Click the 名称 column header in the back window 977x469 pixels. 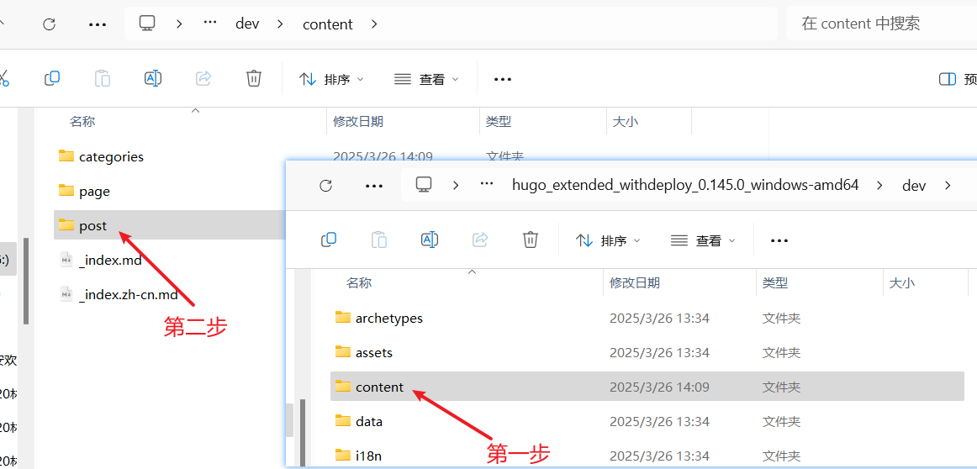coord(82,121)
